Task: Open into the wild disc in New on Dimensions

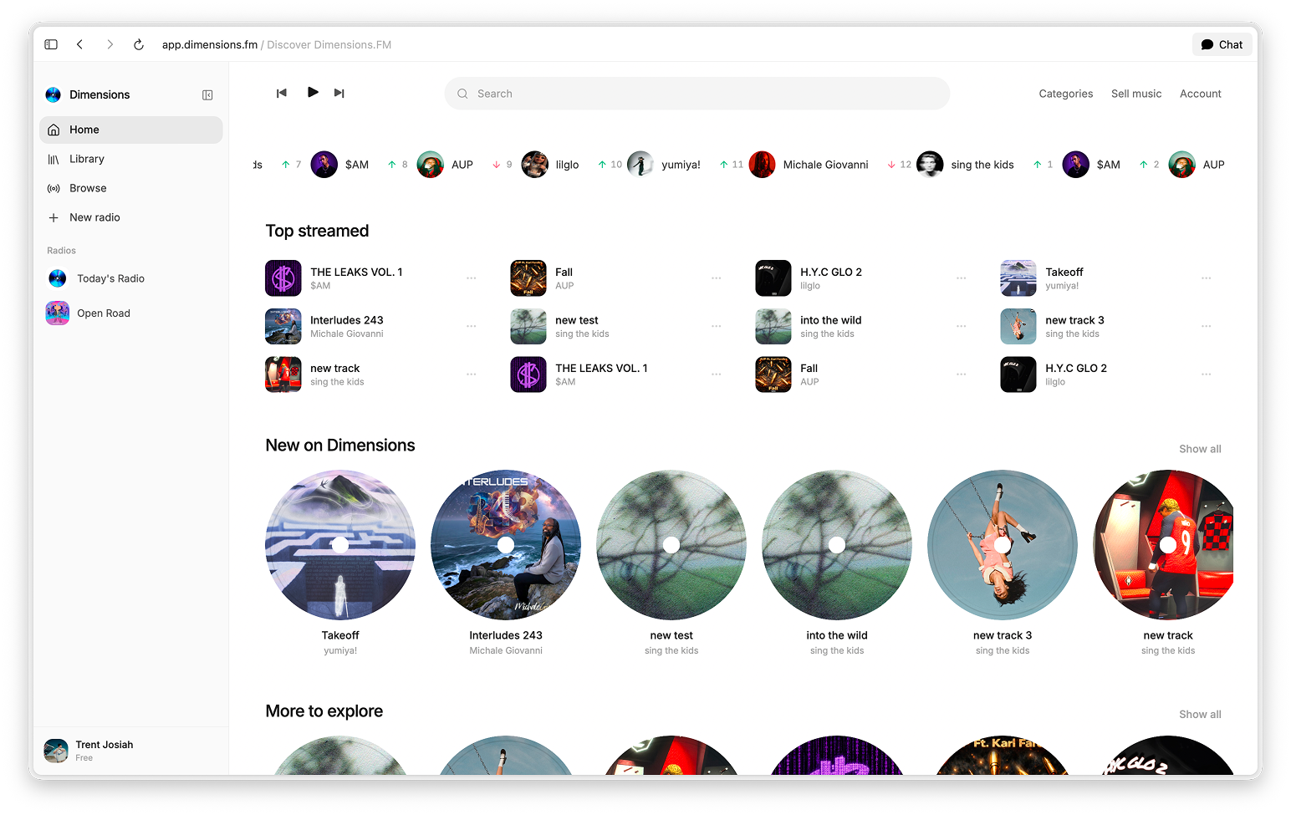Action: 837,545
